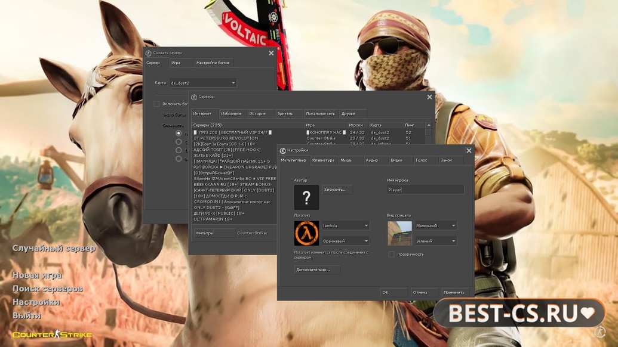This screenshot has width=618, height=347.
Task: Close the Серверы browser window
Action: [x=429, y=97]
